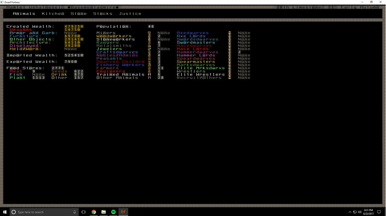Select the Elite Wrestlers soldier icon
Viewport: 386px width, 216px height.
230,75
